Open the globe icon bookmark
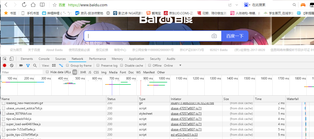Screen dimensions: 314x139 pos(108,13)
